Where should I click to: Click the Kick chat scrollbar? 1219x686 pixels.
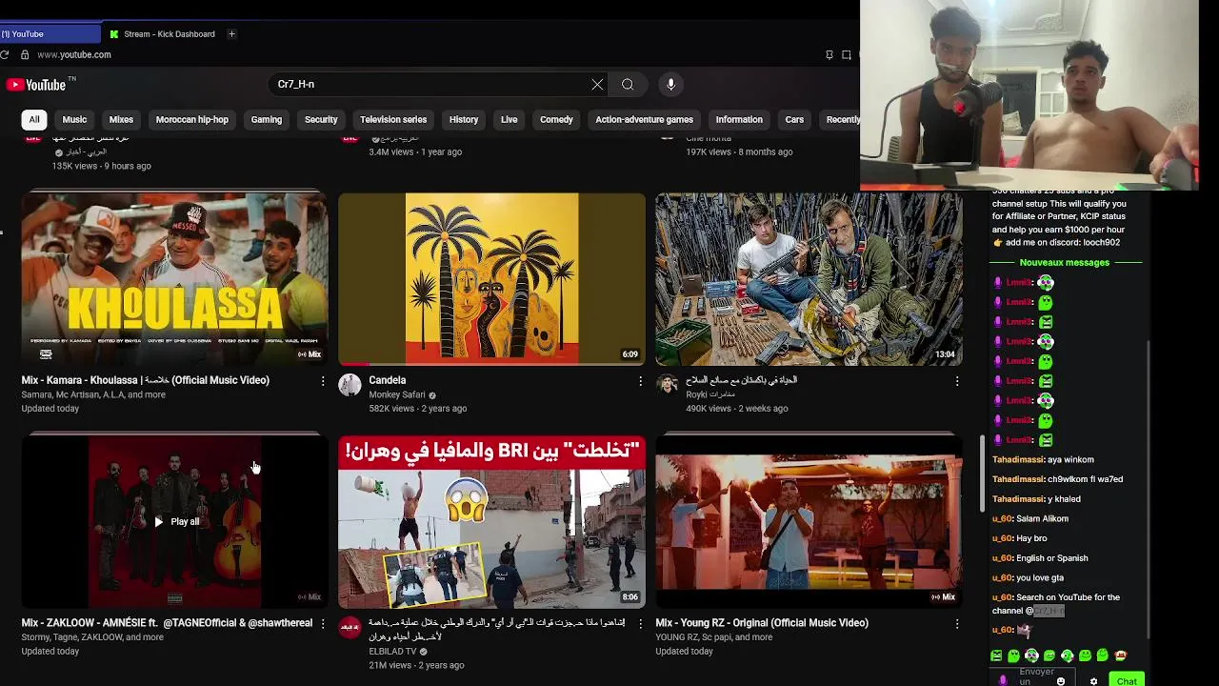pyautogui.click(x=1150, y=491)
